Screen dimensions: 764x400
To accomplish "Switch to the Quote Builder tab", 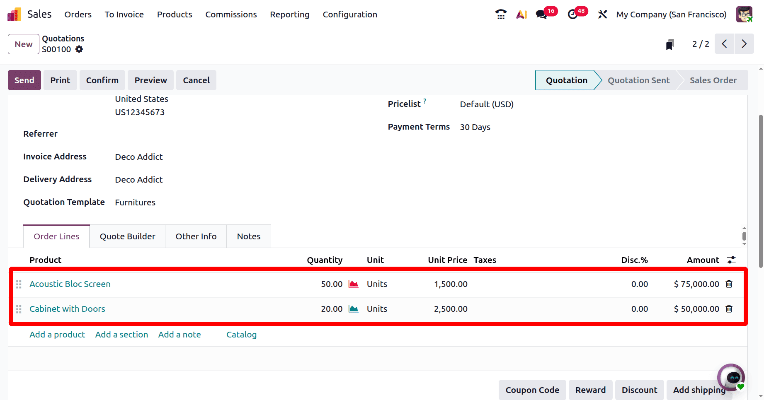I will tap(127, 236).
